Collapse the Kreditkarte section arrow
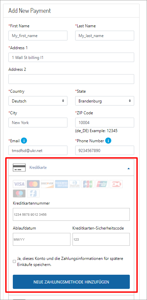Image resolution: width=147 pixels, height=300 pixels. click(x=129, y=169)
